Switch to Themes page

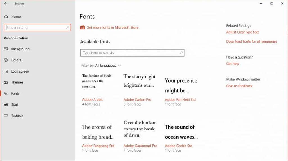click(x=17, y=82)
